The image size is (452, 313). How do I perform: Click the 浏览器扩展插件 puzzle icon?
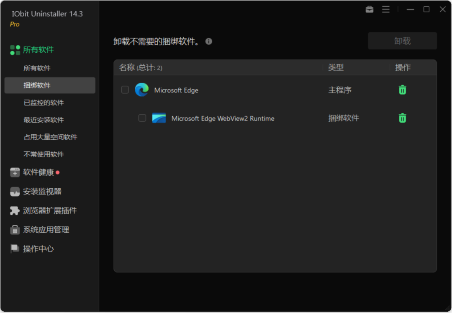[x=15, y=210]
